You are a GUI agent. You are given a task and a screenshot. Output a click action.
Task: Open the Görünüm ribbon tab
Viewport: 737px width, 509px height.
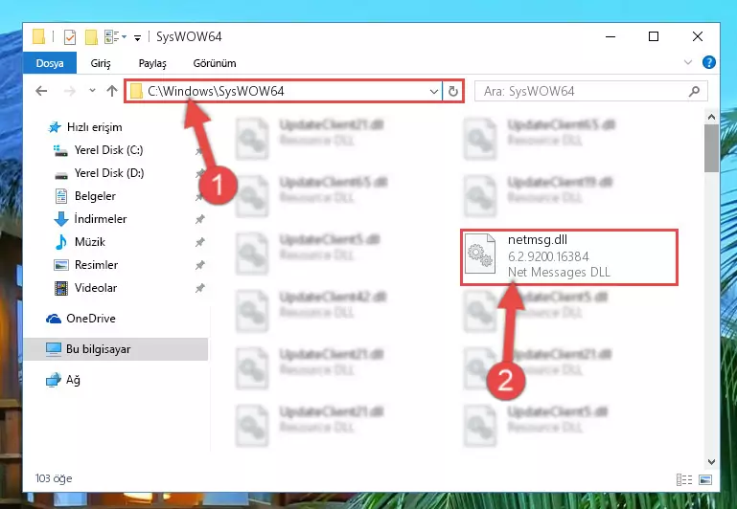tap(215, 63)
